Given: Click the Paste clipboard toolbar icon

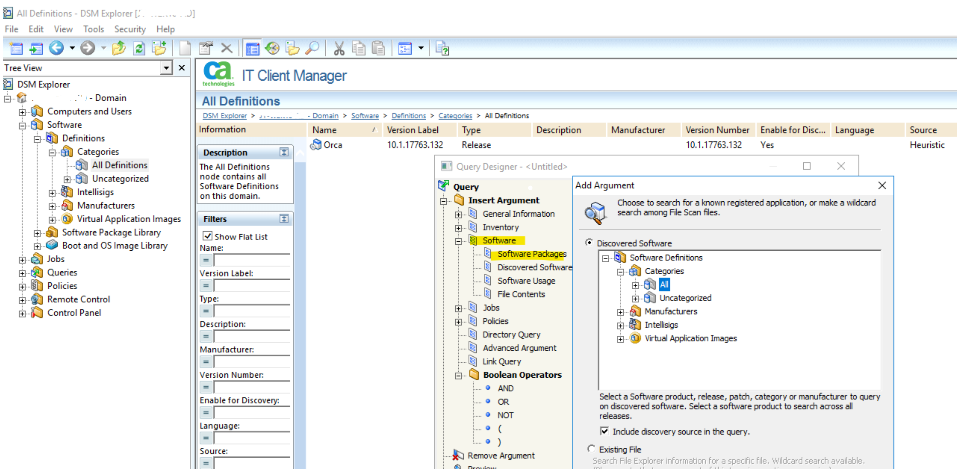Looking at the screenshot, I should [x=378, y=48].
